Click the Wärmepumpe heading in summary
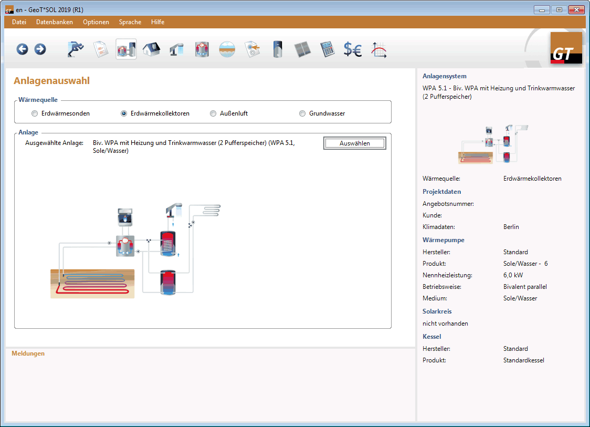Image resolution: width=590 pixels, height=427 pixels. [443, 240]
